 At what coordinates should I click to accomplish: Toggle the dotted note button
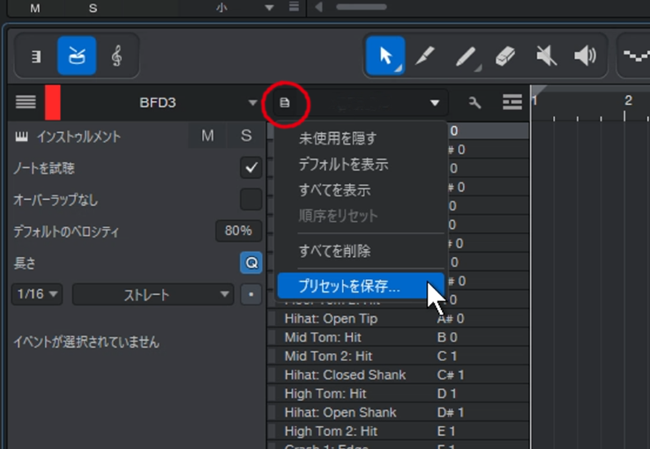tap(251, 295)
